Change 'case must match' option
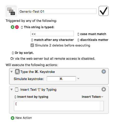This screenshot has height=125, width=114. 92,34
